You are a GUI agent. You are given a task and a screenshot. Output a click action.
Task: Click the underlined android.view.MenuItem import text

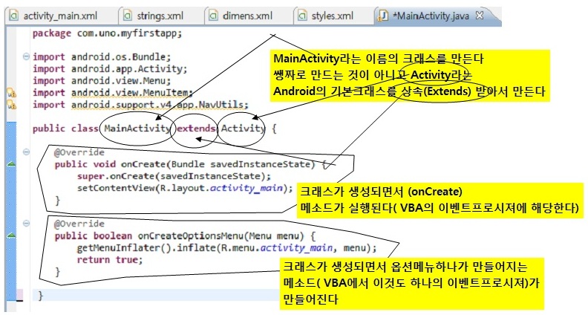click(132, 93)
